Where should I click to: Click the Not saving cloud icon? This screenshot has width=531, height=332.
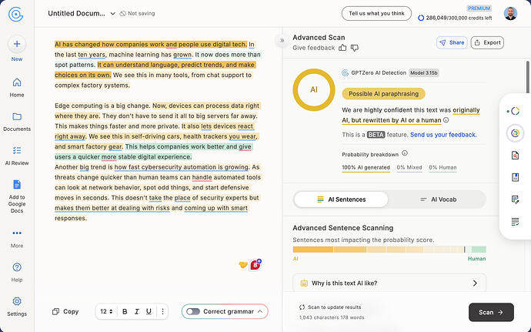(123, 14)
